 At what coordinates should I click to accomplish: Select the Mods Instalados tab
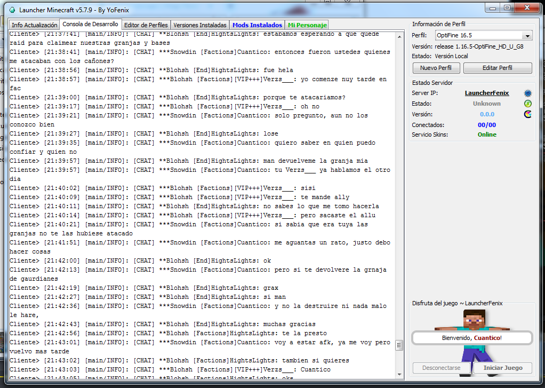(257, 25)
